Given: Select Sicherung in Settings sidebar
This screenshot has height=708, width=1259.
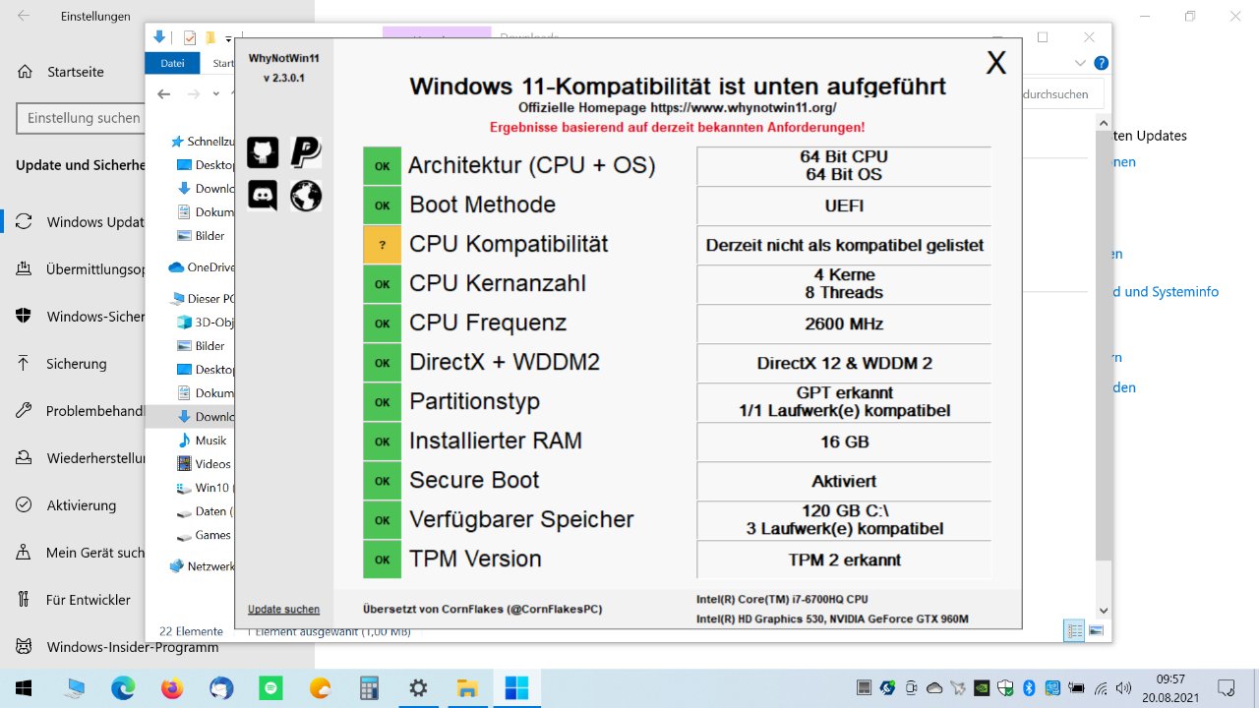Looking at the screenshot, I should tap(76, 364).
